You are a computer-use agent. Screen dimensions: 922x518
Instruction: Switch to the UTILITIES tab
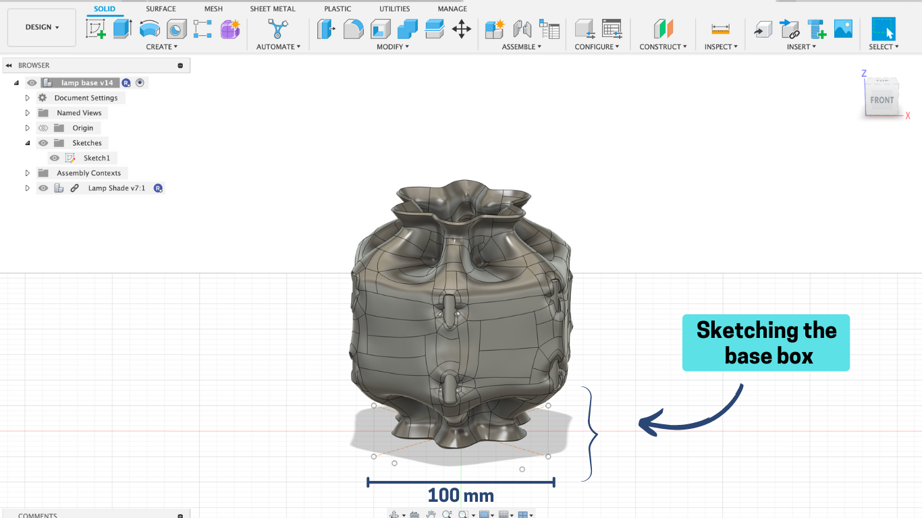tap(394, 9)
